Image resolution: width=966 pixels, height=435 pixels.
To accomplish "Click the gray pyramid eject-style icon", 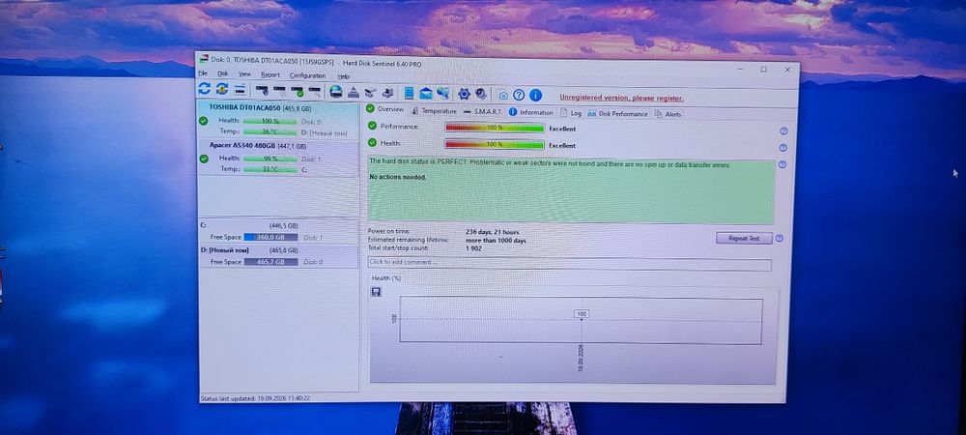I will tap(353, 93).
